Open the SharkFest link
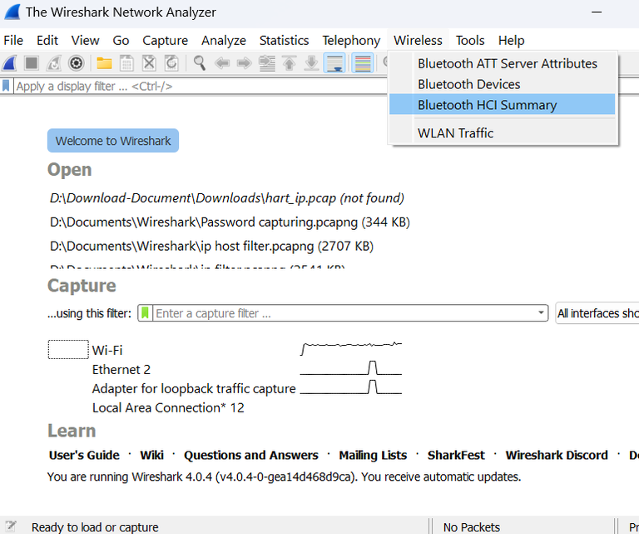This screenshot has width=639, height=534. point(456,455)
